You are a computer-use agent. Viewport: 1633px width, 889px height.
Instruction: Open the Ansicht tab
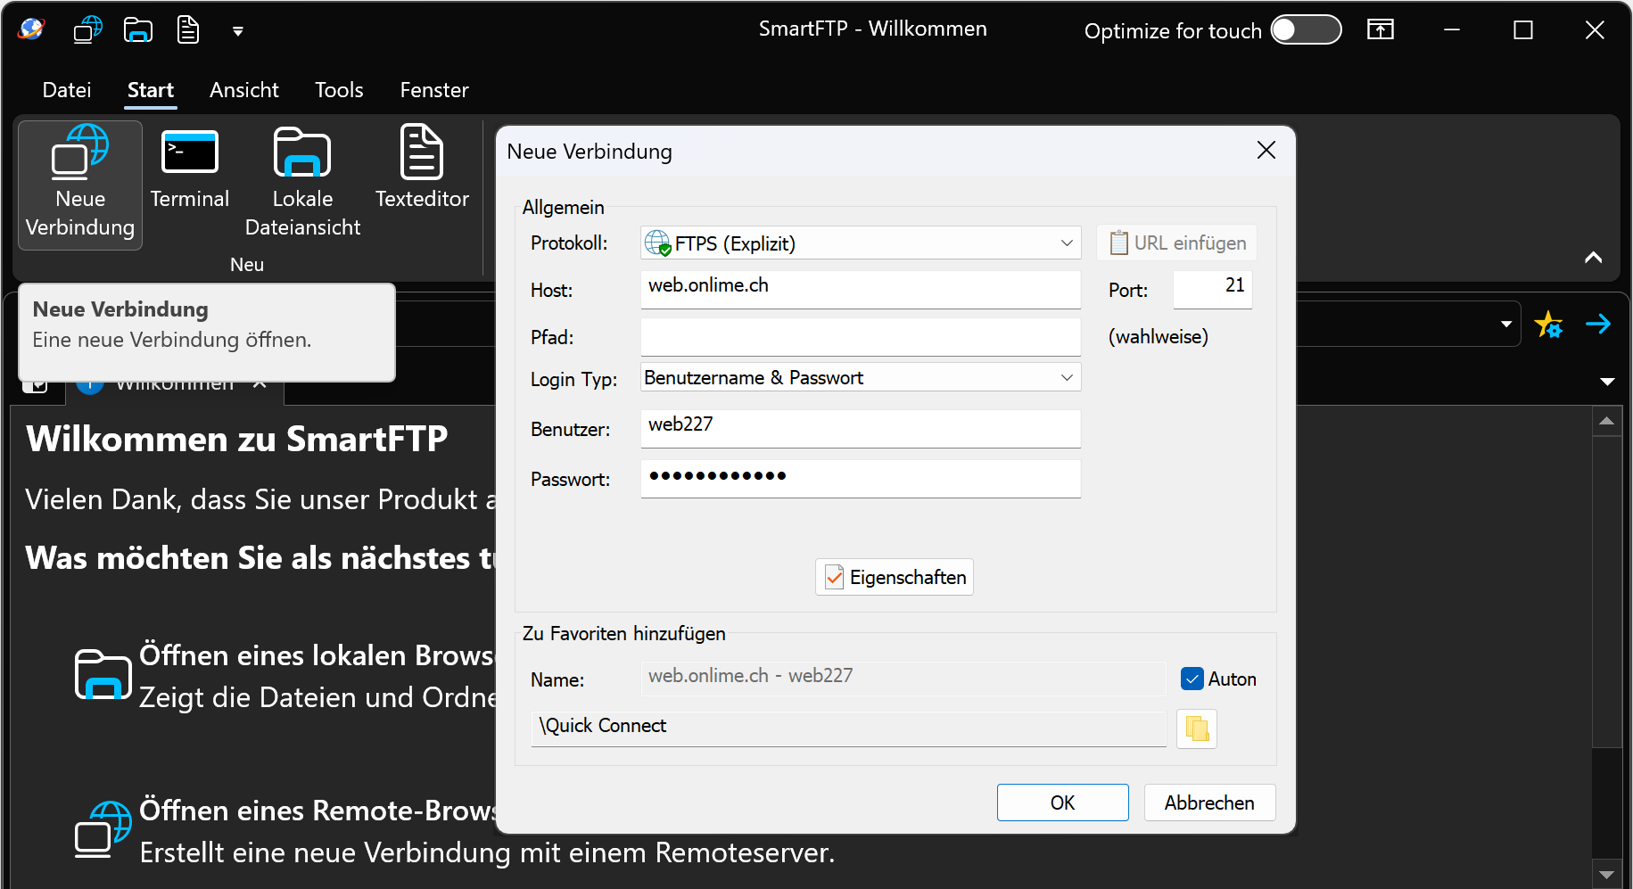click(244, 90)
